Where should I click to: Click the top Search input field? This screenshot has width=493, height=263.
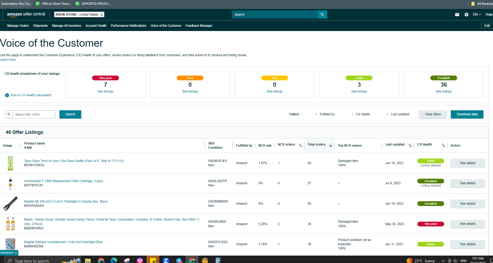click(275, 15)
